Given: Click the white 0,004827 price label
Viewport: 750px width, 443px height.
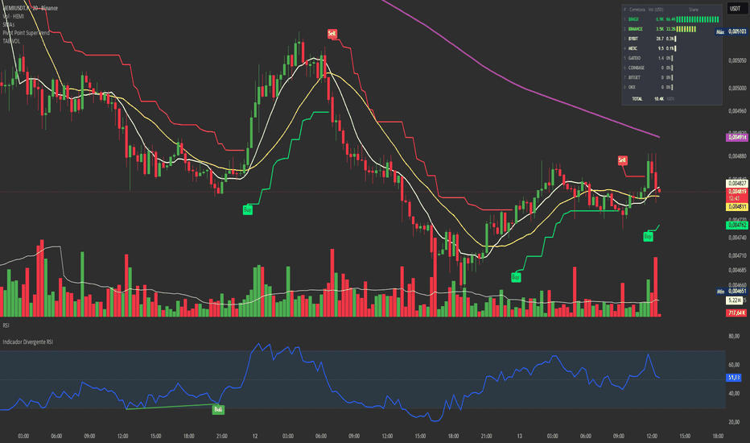Looking at the screenshot, I should coord(736,184).
